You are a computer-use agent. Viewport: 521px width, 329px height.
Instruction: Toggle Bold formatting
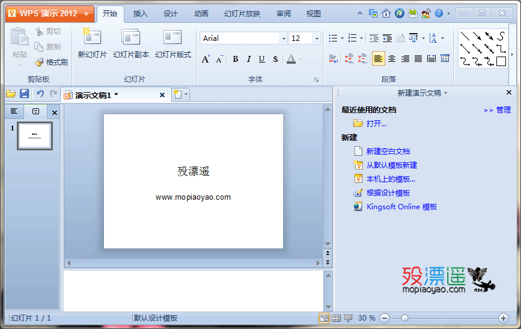[x=236, y=59]
